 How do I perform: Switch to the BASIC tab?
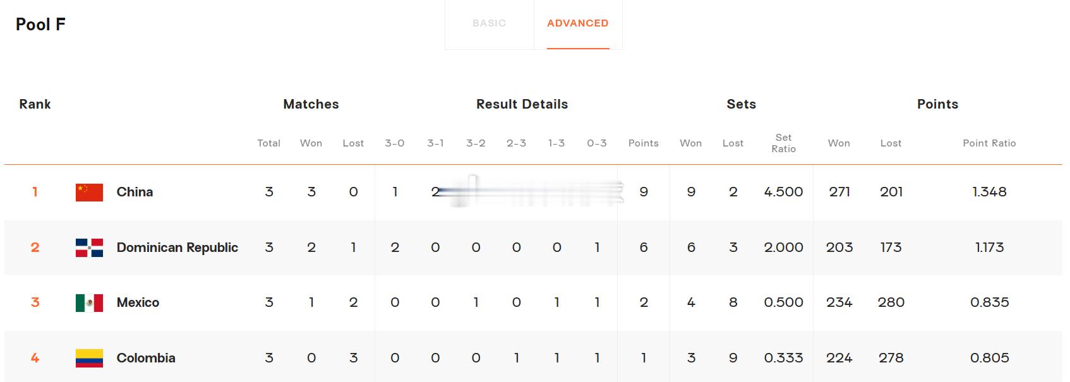[x=490, y=23]
